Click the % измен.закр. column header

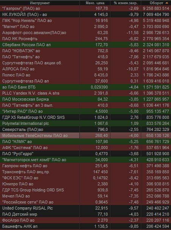coord(126,3)
